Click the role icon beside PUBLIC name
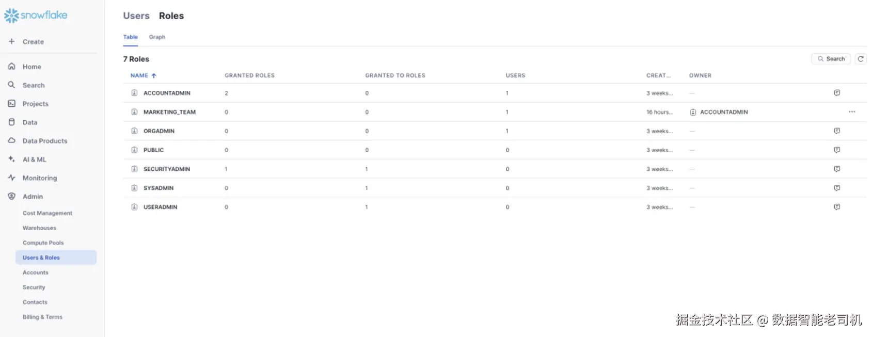Viewport: 872px width, 337px height. tap(134, 150)
